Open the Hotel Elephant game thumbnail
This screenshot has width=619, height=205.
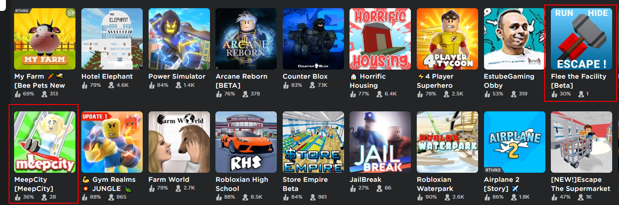click(112, 39)
